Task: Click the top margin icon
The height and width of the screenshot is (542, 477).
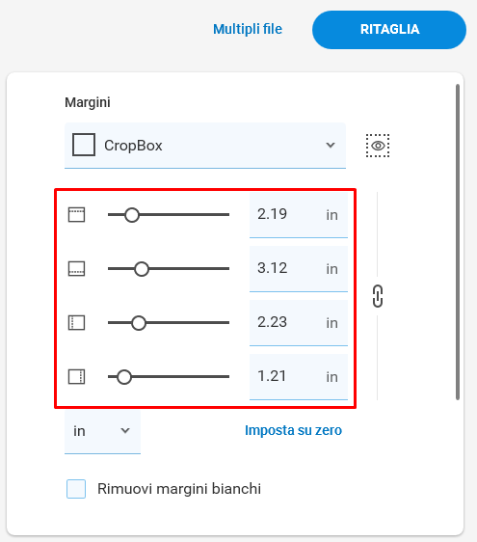Action: [x=76, y=215]
